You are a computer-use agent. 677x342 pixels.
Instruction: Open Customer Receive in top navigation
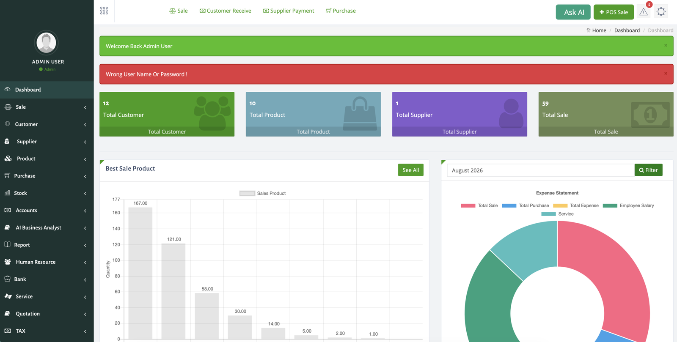click(x=226, y=11)
